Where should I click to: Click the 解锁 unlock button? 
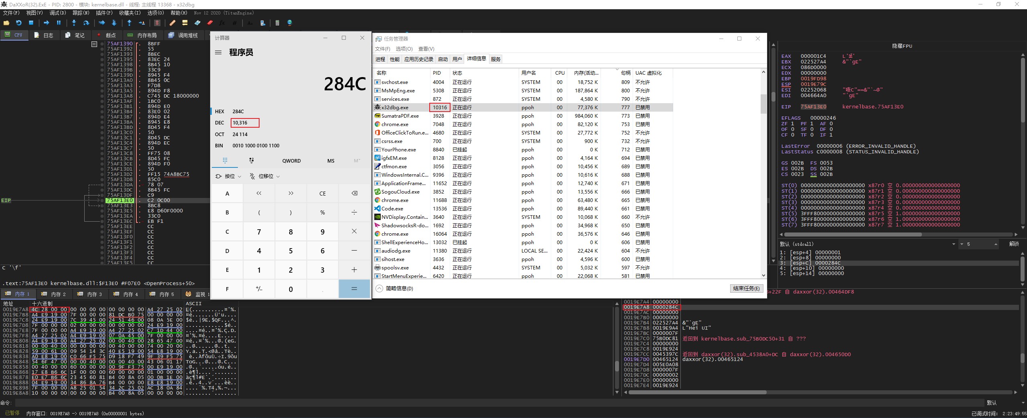pos(1014,244)
